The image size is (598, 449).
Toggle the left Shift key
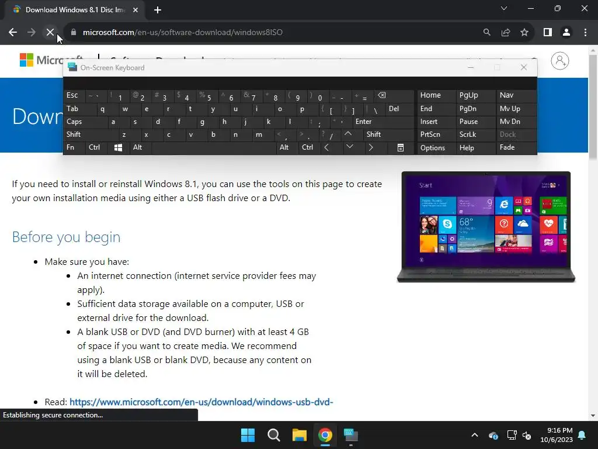coord(91,134)
